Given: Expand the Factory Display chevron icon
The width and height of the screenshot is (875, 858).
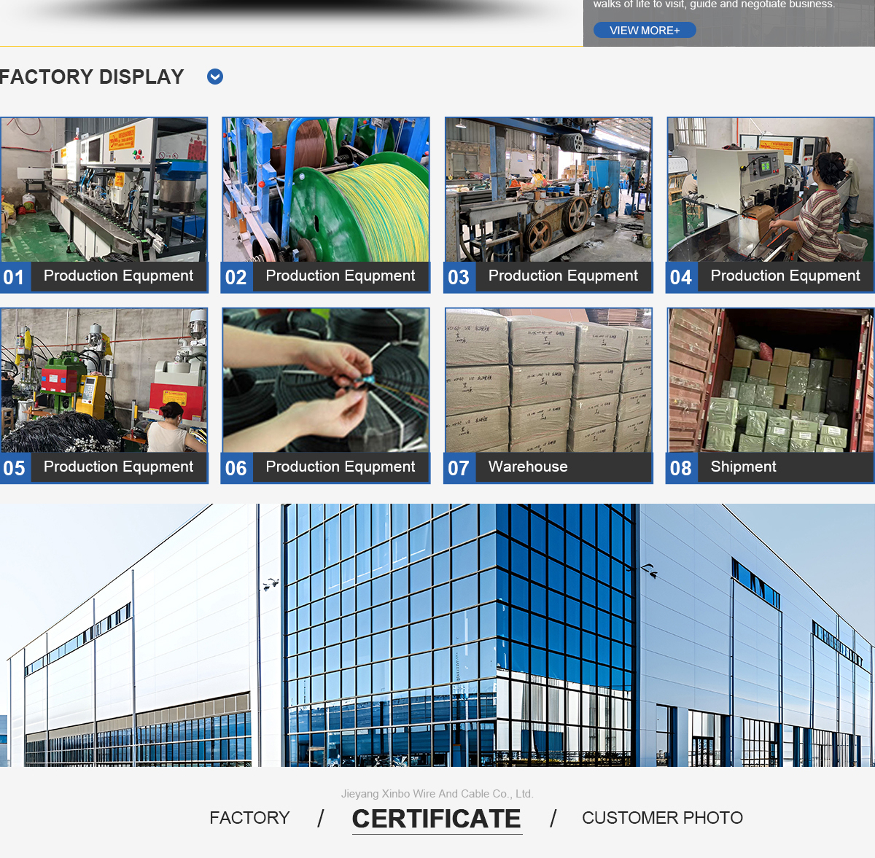Looking at the screenshot, I should [215, 77].
